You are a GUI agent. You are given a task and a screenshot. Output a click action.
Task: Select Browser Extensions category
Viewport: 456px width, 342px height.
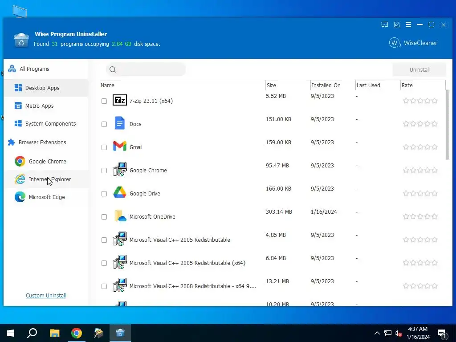pos(46,142)
